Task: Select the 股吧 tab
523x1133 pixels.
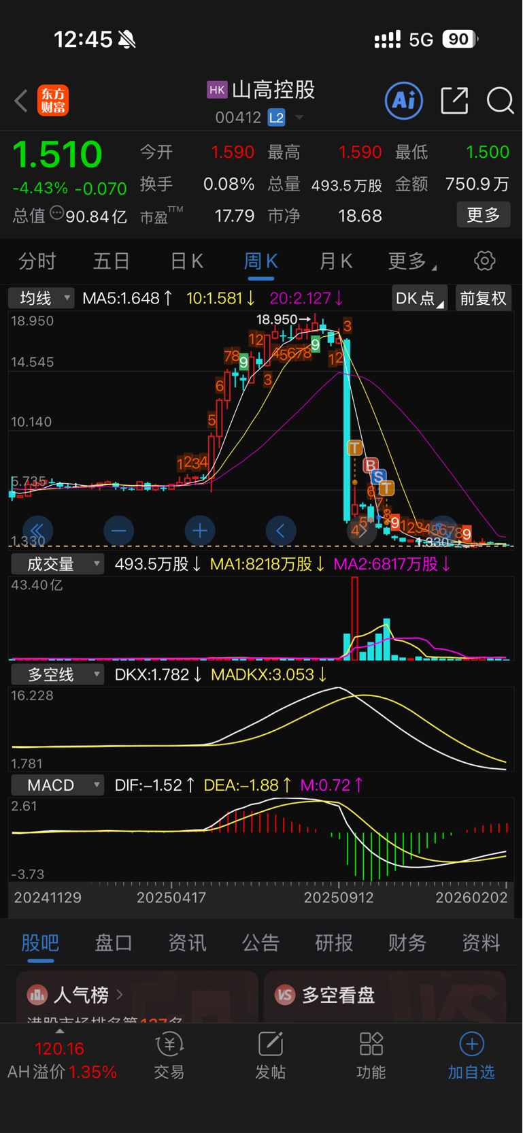Action: point(41,942)
